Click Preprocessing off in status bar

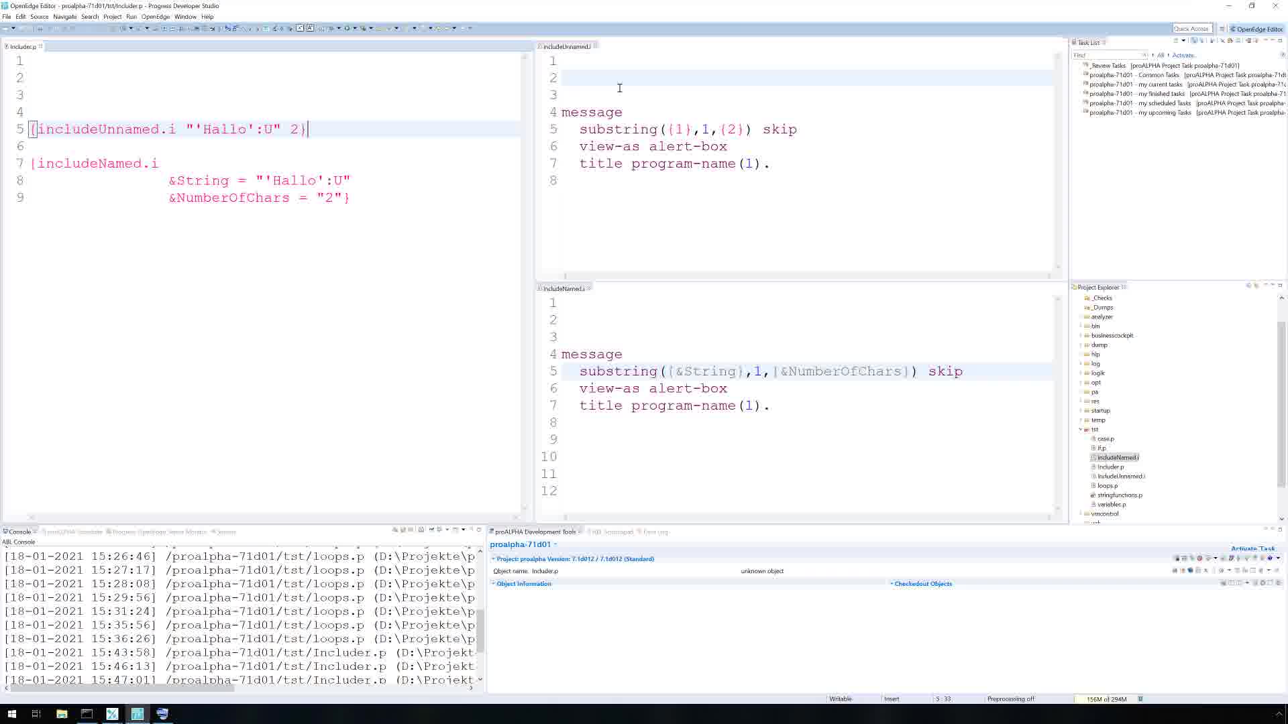point(1010,699)
